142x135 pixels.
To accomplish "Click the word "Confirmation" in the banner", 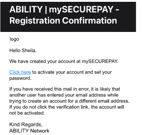I will click(90, 21).
